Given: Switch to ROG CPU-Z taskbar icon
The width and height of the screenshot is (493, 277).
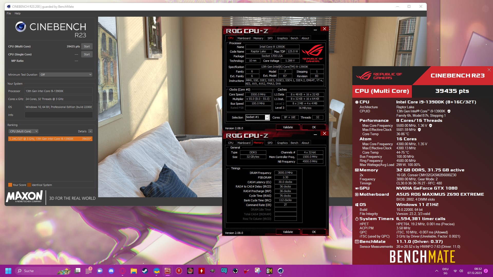Looking at the screenshot, I should pos(168,271).
